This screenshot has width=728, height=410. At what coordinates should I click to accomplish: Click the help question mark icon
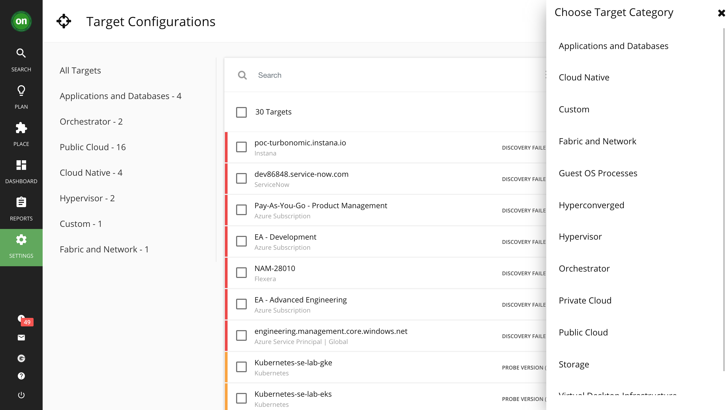coord(21,376)
